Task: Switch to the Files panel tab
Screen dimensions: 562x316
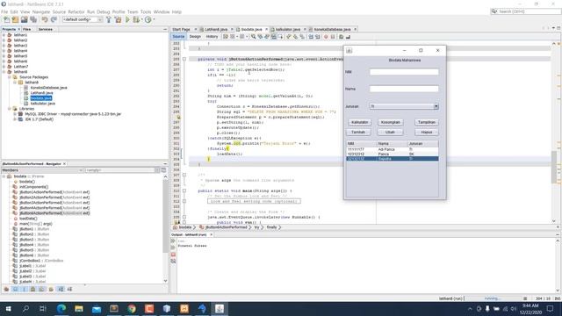Action: [27, 29]
